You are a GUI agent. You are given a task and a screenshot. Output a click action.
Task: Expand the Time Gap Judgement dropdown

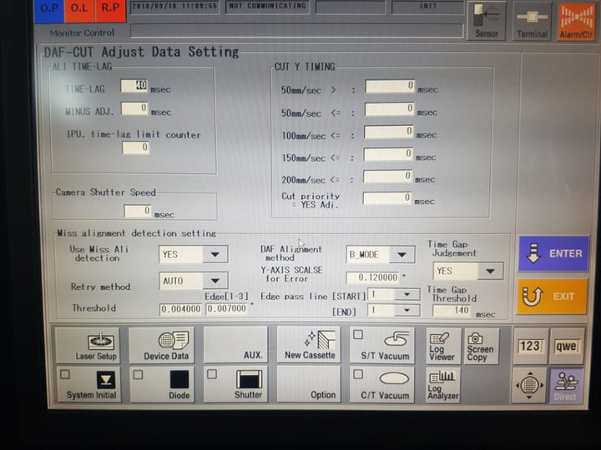pos(492,272)
